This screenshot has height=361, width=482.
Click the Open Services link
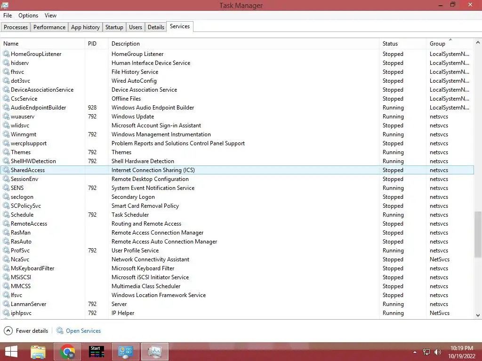(x=83, y=330)
